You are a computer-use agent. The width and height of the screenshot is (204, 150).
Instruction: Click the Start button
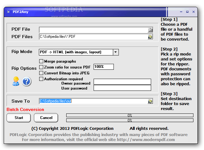tap(19, 117)
